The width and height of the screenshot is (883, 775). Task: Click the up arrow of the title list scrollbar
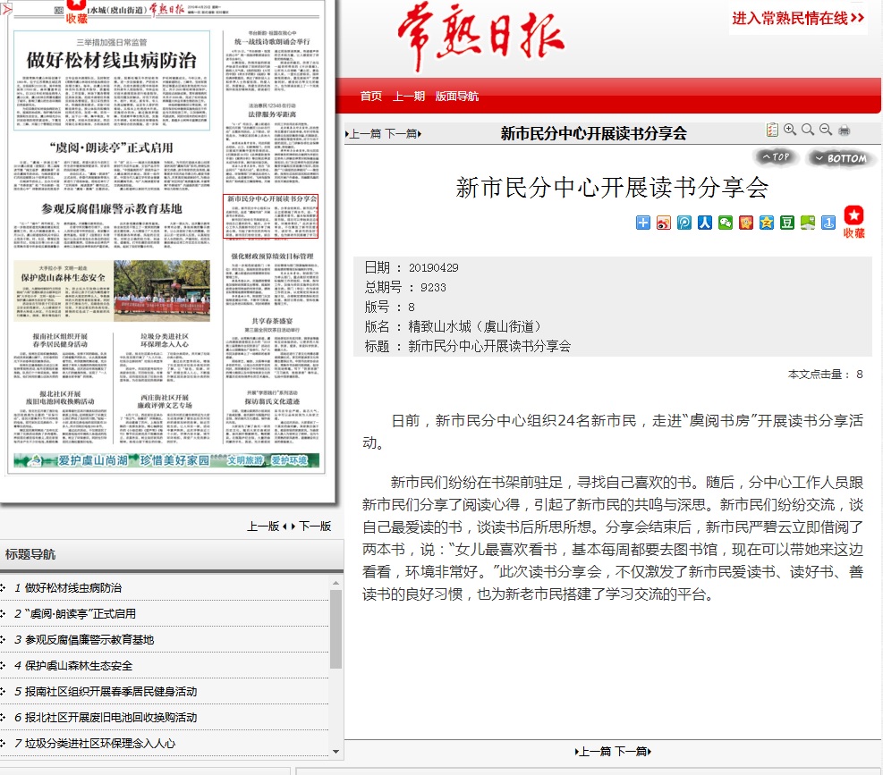[336, 583]
